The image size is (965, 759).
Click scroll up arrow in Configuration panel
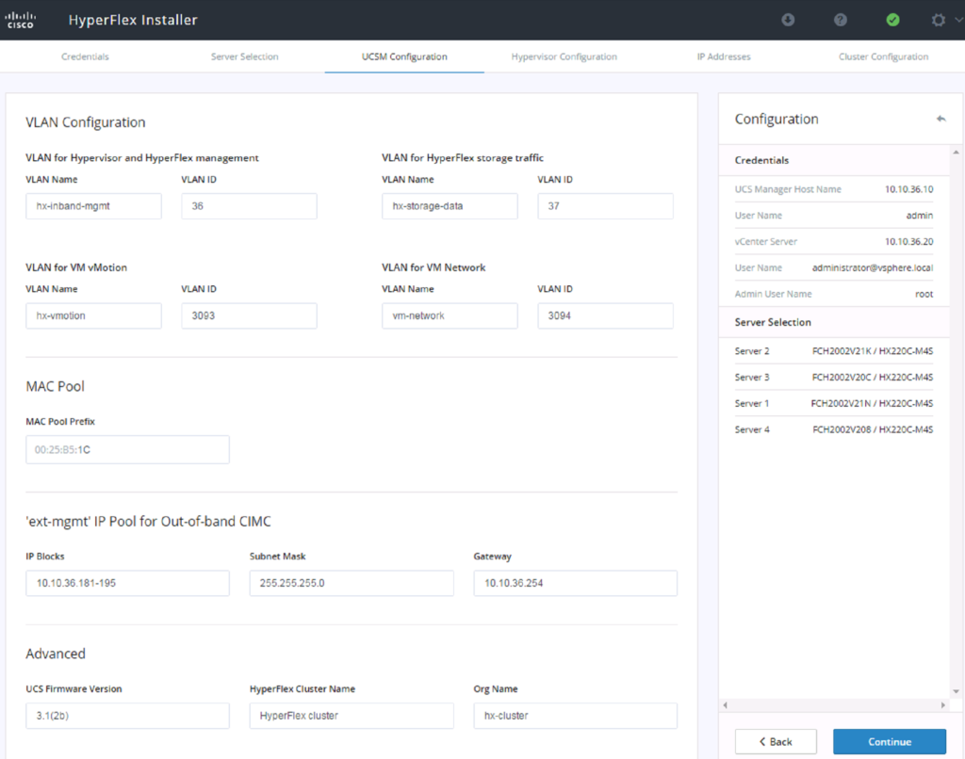pyautogui.click(x=956, y=152)
